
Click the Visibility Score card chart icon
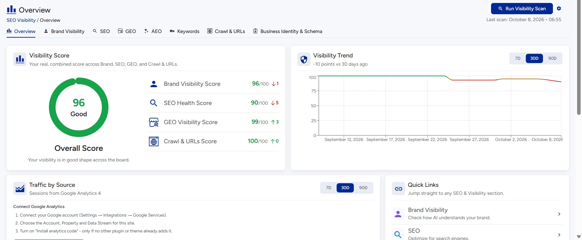20,59
